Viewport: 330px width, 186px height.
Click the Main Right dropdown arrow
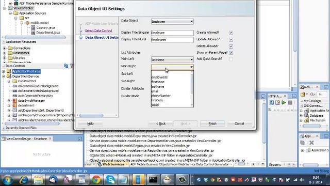tap(191, 67)
